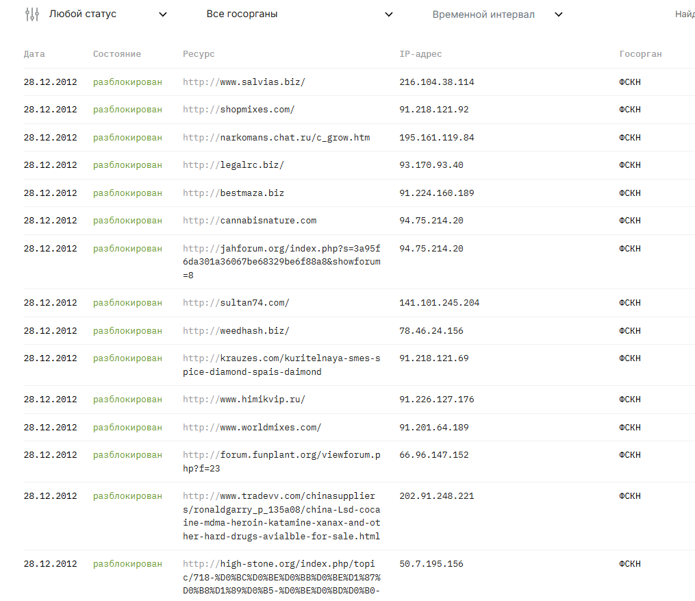Open the www.tradevv.com chinasuppliers link
This screenshot has width=695, height=601.
281,516
